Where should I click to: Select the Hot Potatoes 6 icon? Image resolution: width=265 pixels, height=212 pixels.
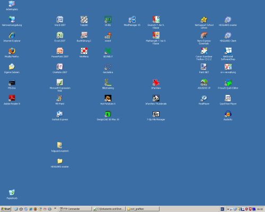click(x=108, y=98)
